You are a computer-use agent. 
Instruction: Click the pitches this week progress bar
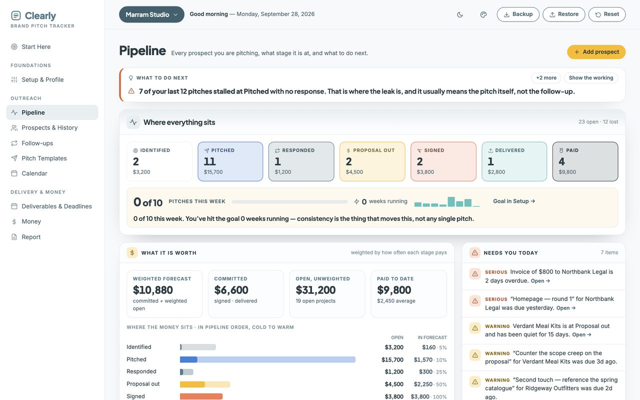[x=289, y=202]
